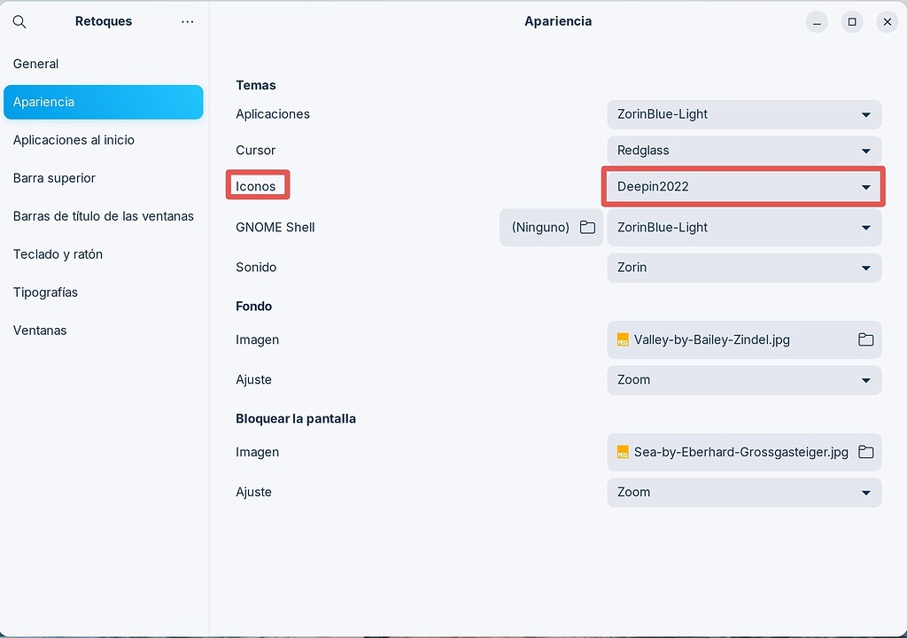Open the GNOME Shell theme dropdown

pyautogui.click(x=743, y=228)
